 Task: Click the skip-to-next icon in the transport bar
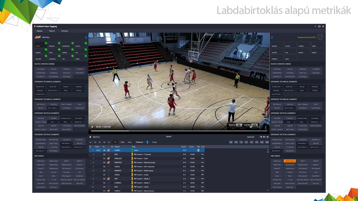pyautogui.click(x=264, y=137)
